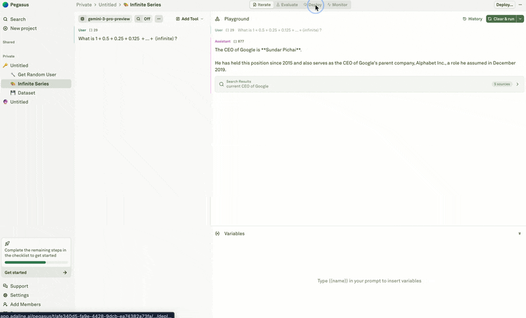This screenshot has width=526, height=318.
Task: Open the prompt settings ellipsis button
Action: click(x=159, y=19)
